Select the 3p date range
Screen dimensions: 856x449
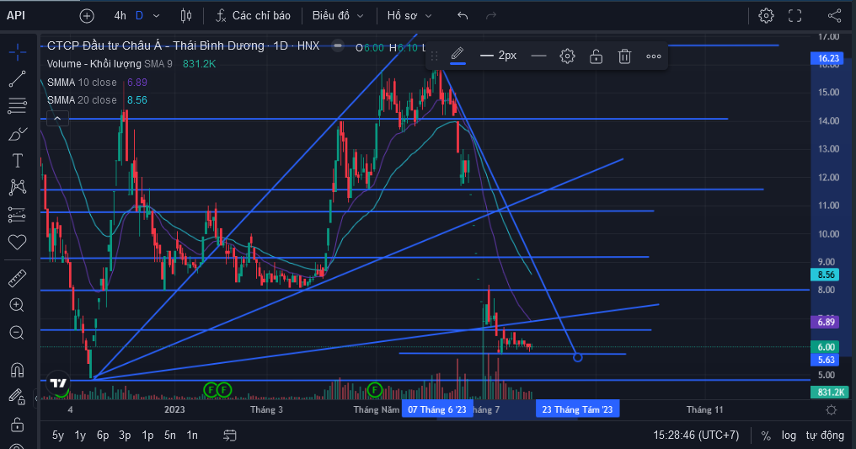click(x=125, y=436)
